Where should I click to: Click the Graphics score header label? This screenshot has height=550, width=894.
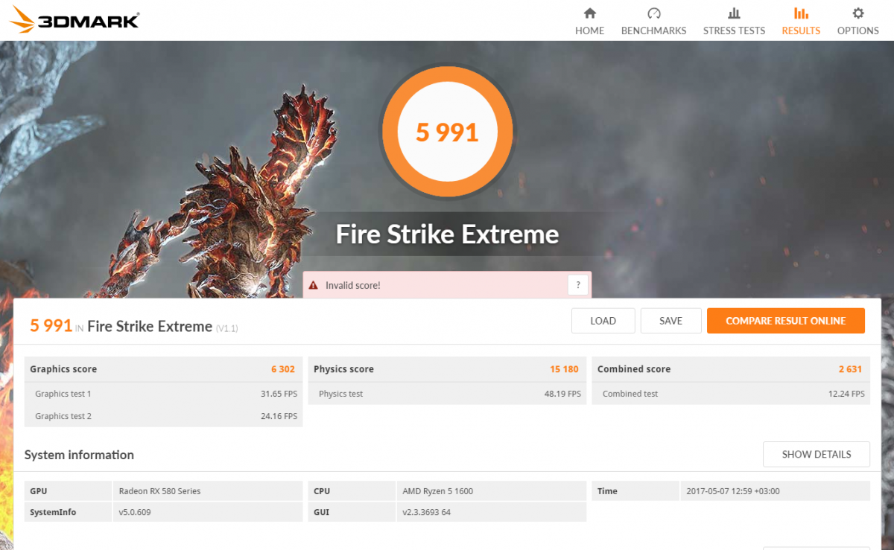click(63, 369)
